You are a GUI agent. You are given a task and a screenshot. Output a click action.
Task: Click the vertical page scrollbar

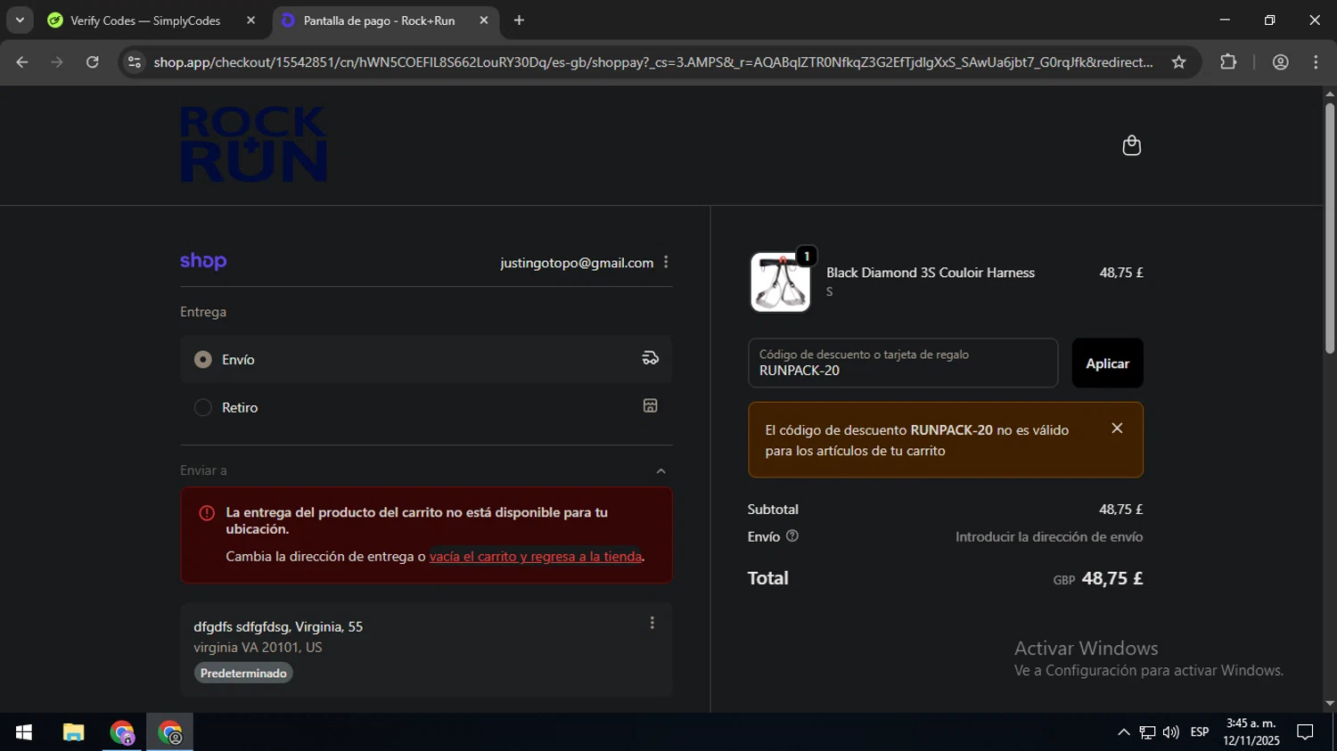[1330, 229]
